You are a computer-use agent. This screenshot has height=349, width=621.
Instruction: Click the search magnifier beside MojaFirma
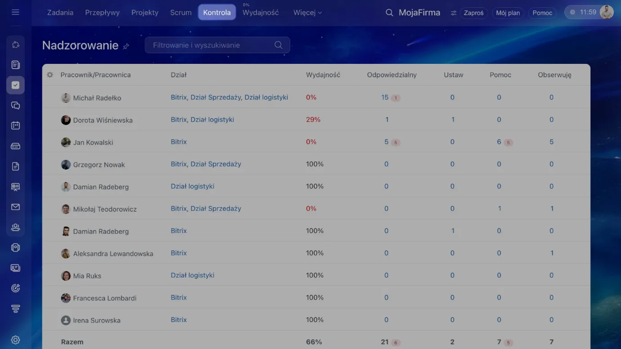(389, 13)
